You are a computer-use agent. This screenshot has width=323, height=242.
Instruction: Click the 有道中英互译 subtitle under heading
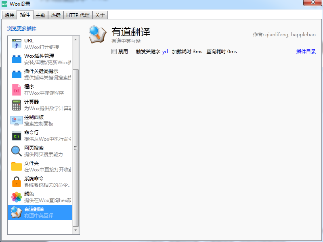pyautogui.click(x=126, y=41)
